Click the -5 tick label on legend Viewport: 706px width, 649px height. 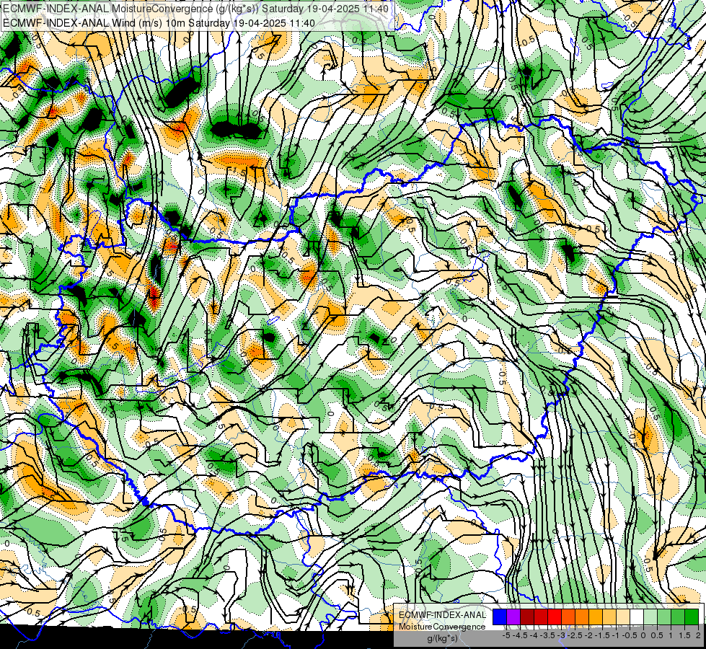(506, 635)
